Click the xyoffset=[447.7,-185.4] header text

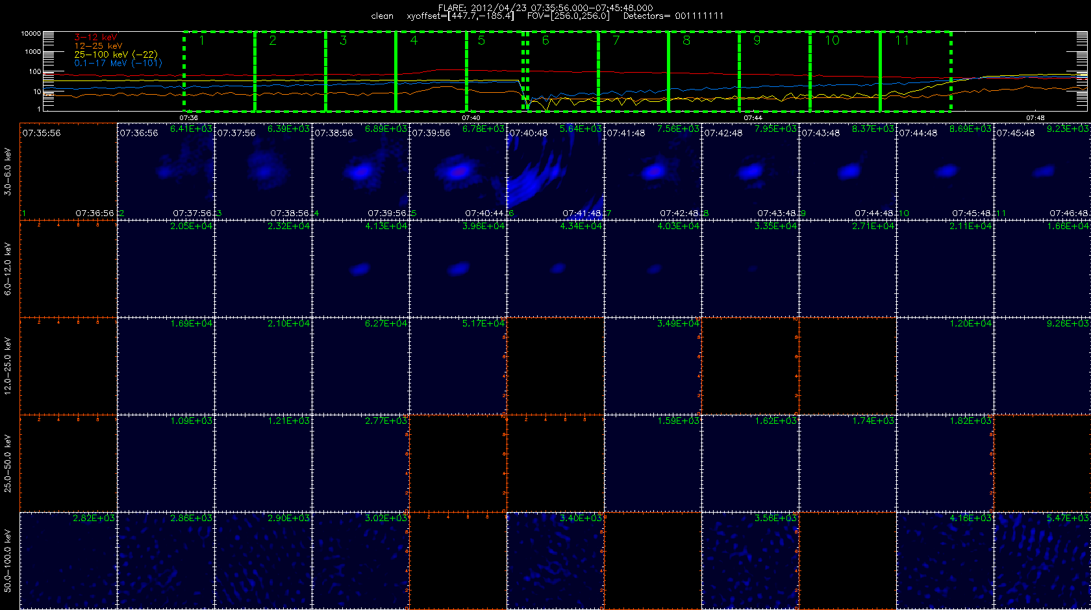(x=460, y=16)
